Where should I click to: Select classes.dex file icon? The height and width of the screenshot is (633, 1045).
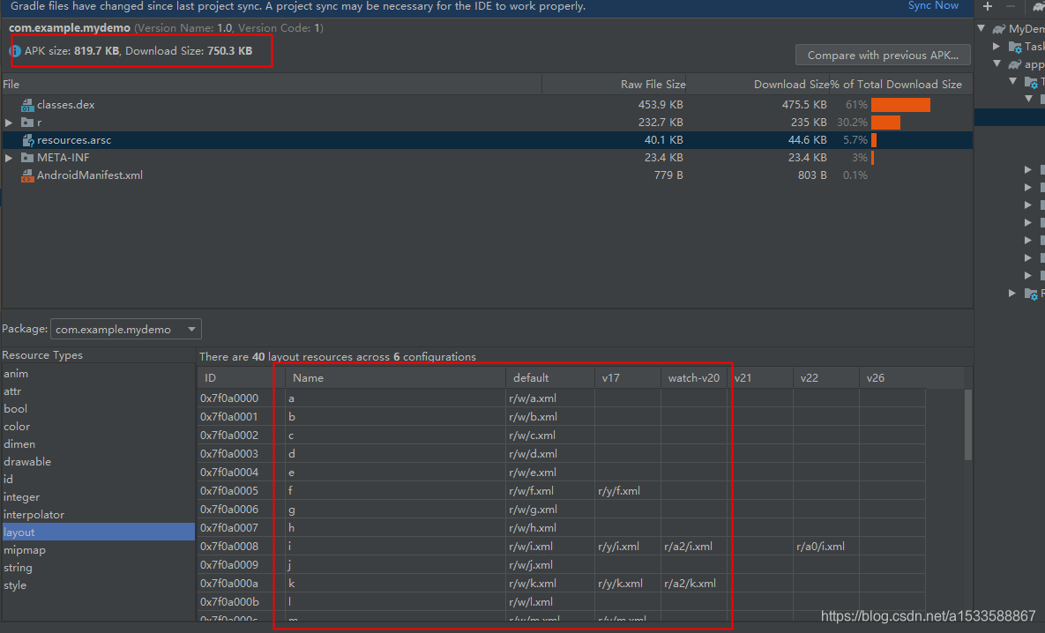point(27,105)
